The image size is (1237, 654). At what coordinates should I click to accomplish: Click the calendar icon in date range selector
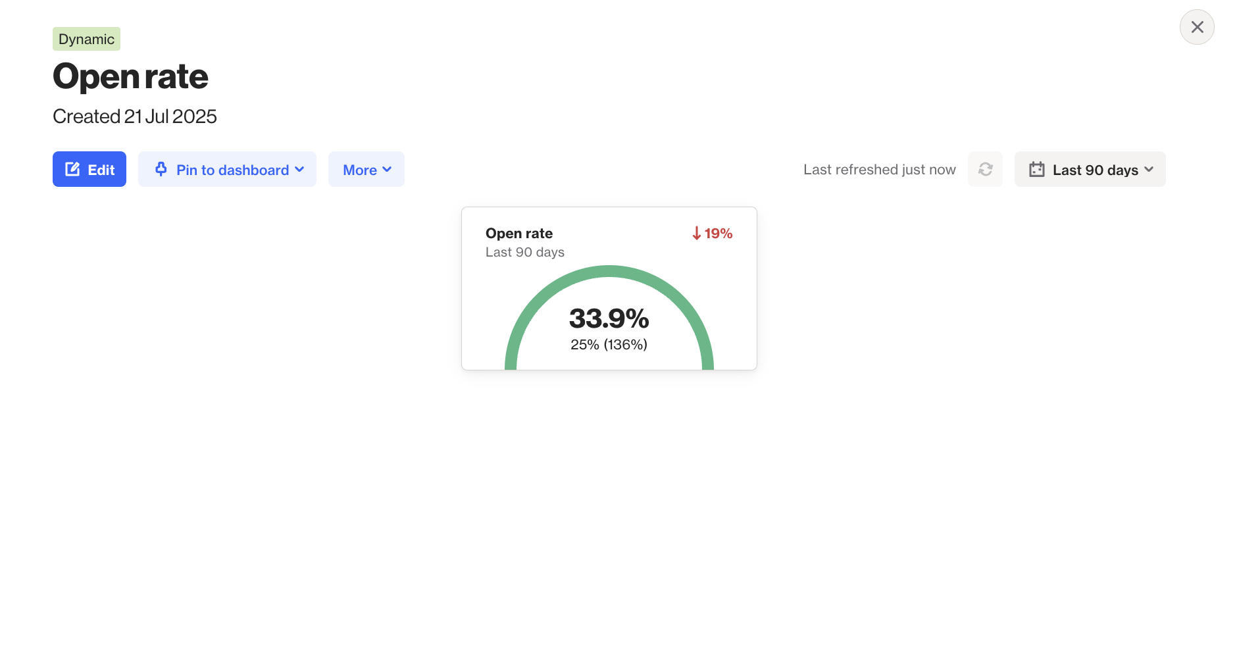(1036, 169)
